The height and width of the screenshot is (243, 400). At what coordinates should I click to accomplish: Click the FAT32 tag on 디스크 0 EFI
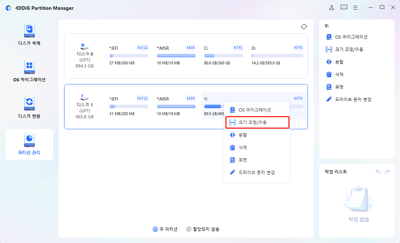[142, 47]
